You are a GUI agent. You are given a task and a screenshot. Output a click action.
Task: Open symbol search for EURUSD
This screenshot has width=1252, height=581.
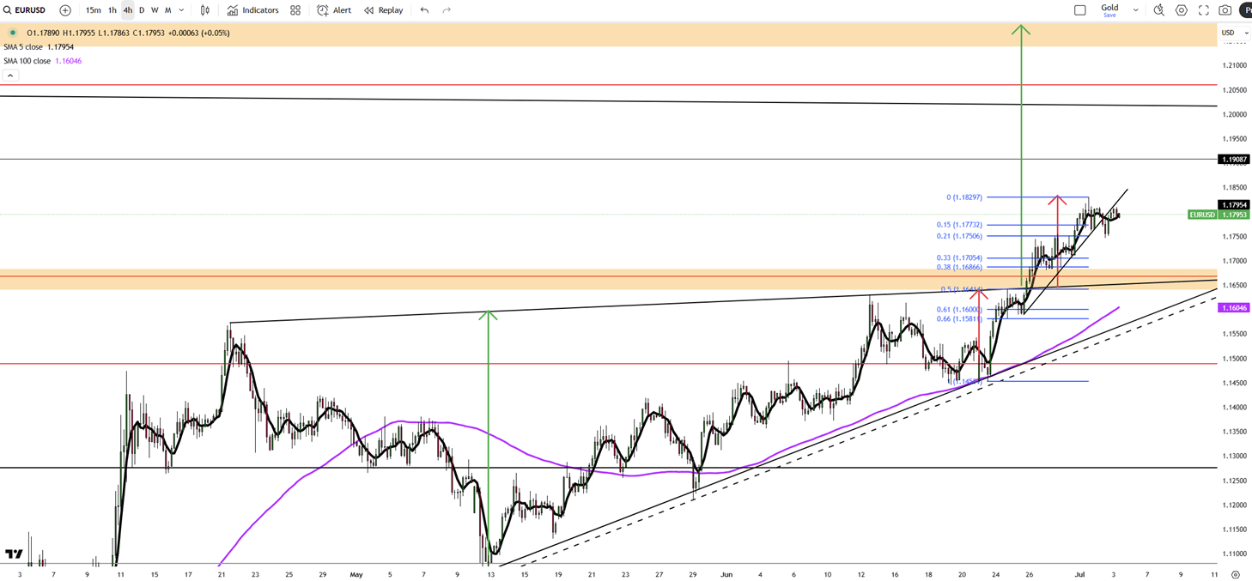(26, 10)
